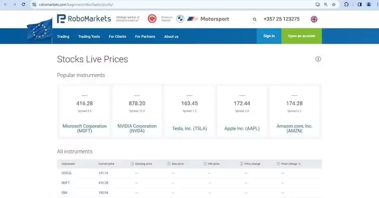This screenshot has width=379, height=198.
Task: Click the install/cast icon in address bar
Action: click(x=317, y=4)
